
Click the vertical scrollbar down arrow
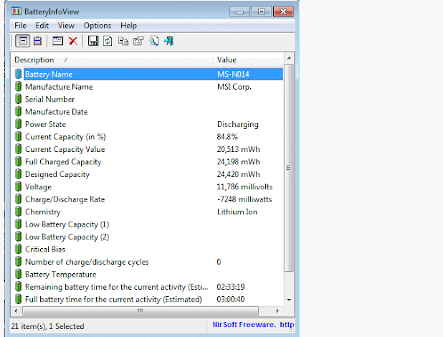coord(289,300)
